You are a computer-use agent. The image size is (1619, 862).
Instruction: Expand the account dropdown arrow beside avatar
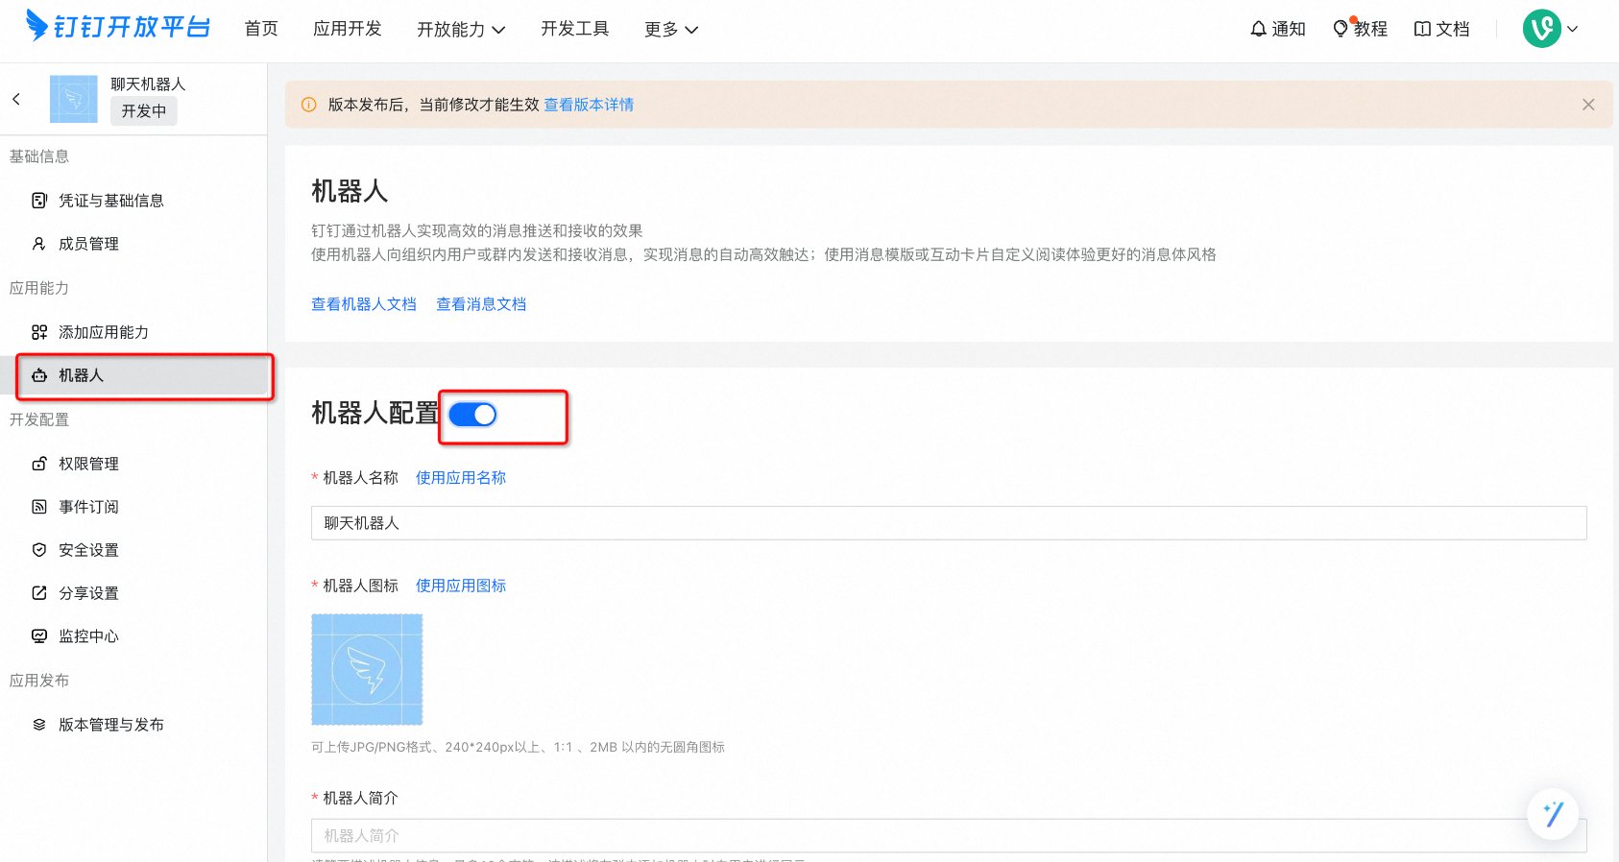point(1573,29)
